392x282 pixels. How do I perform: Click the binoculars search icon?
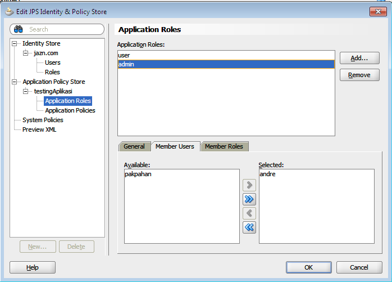[x=18, y=29]
